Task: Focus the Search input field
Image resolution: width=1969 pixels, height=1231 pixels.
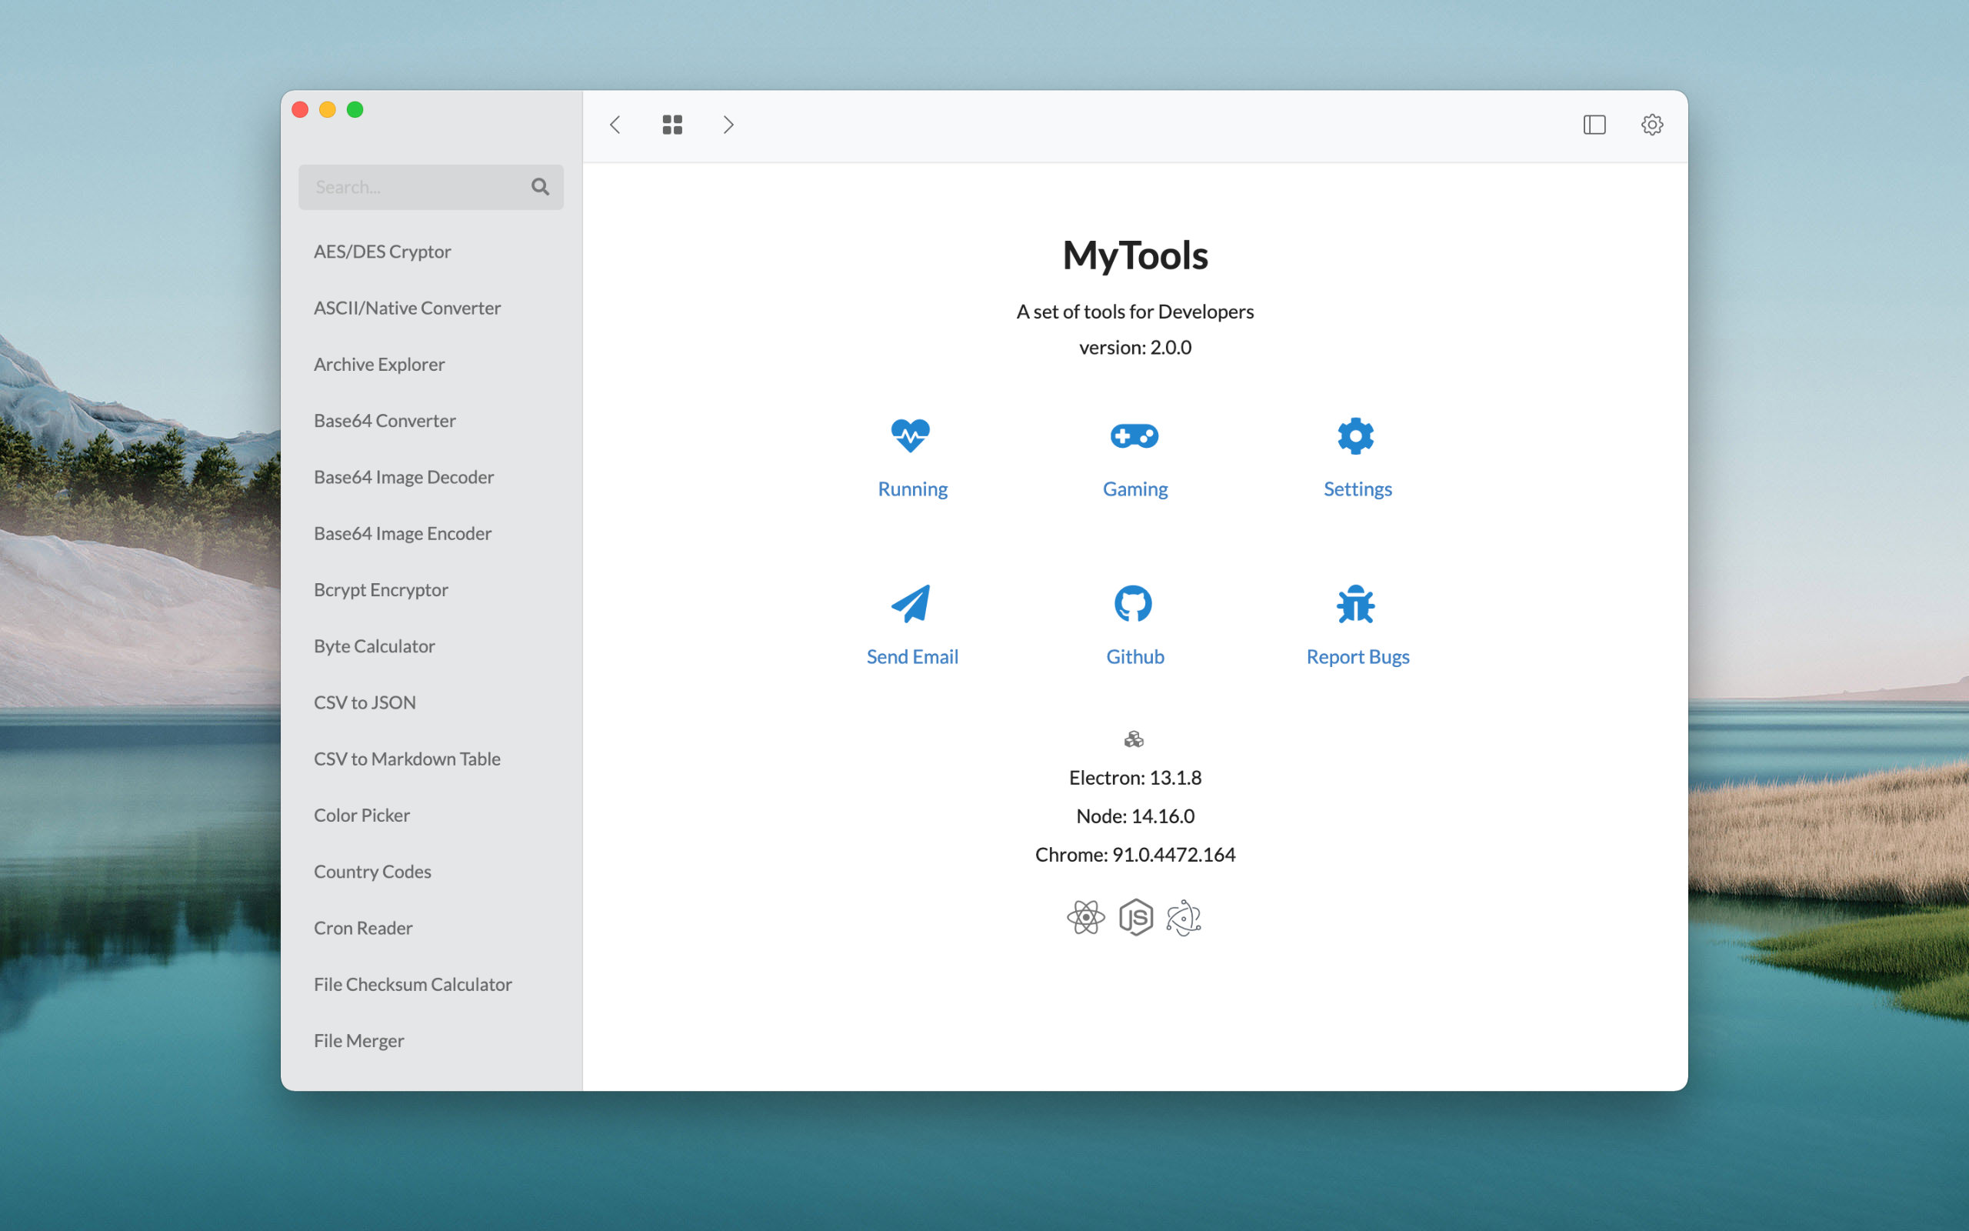Action: [415, 187]
